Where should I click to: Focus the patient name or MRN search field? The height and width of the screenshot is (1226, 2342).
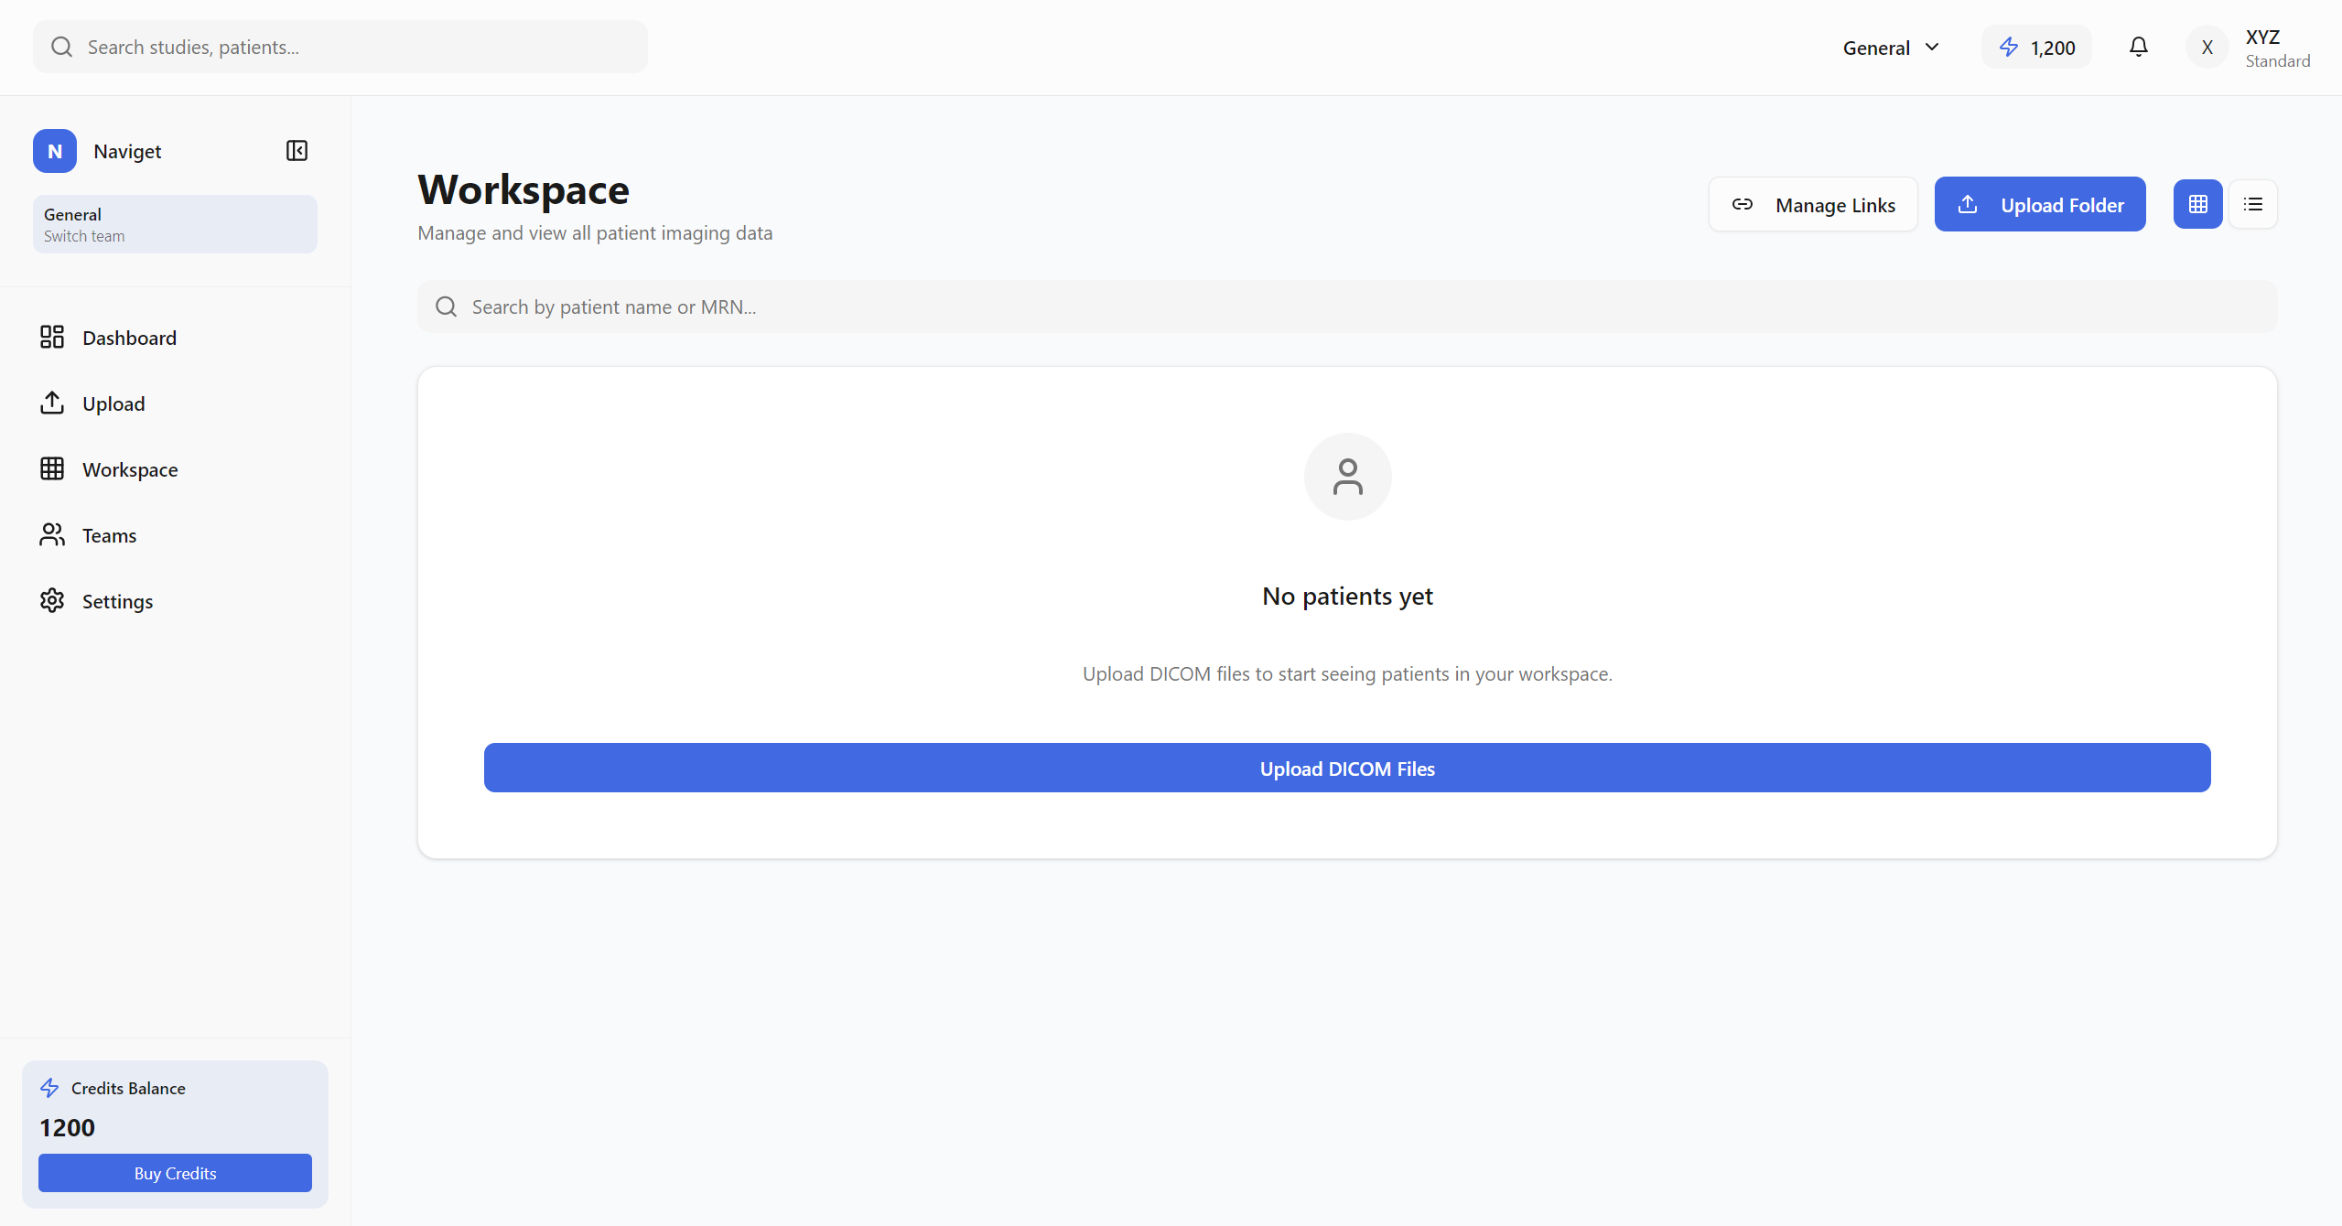coord(1347,306)
